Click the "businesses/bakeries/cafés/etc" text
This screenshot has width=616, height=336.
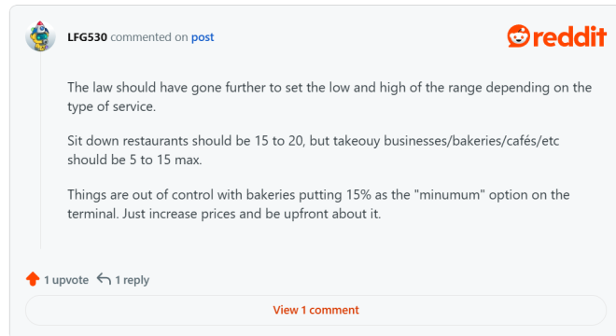471,141
